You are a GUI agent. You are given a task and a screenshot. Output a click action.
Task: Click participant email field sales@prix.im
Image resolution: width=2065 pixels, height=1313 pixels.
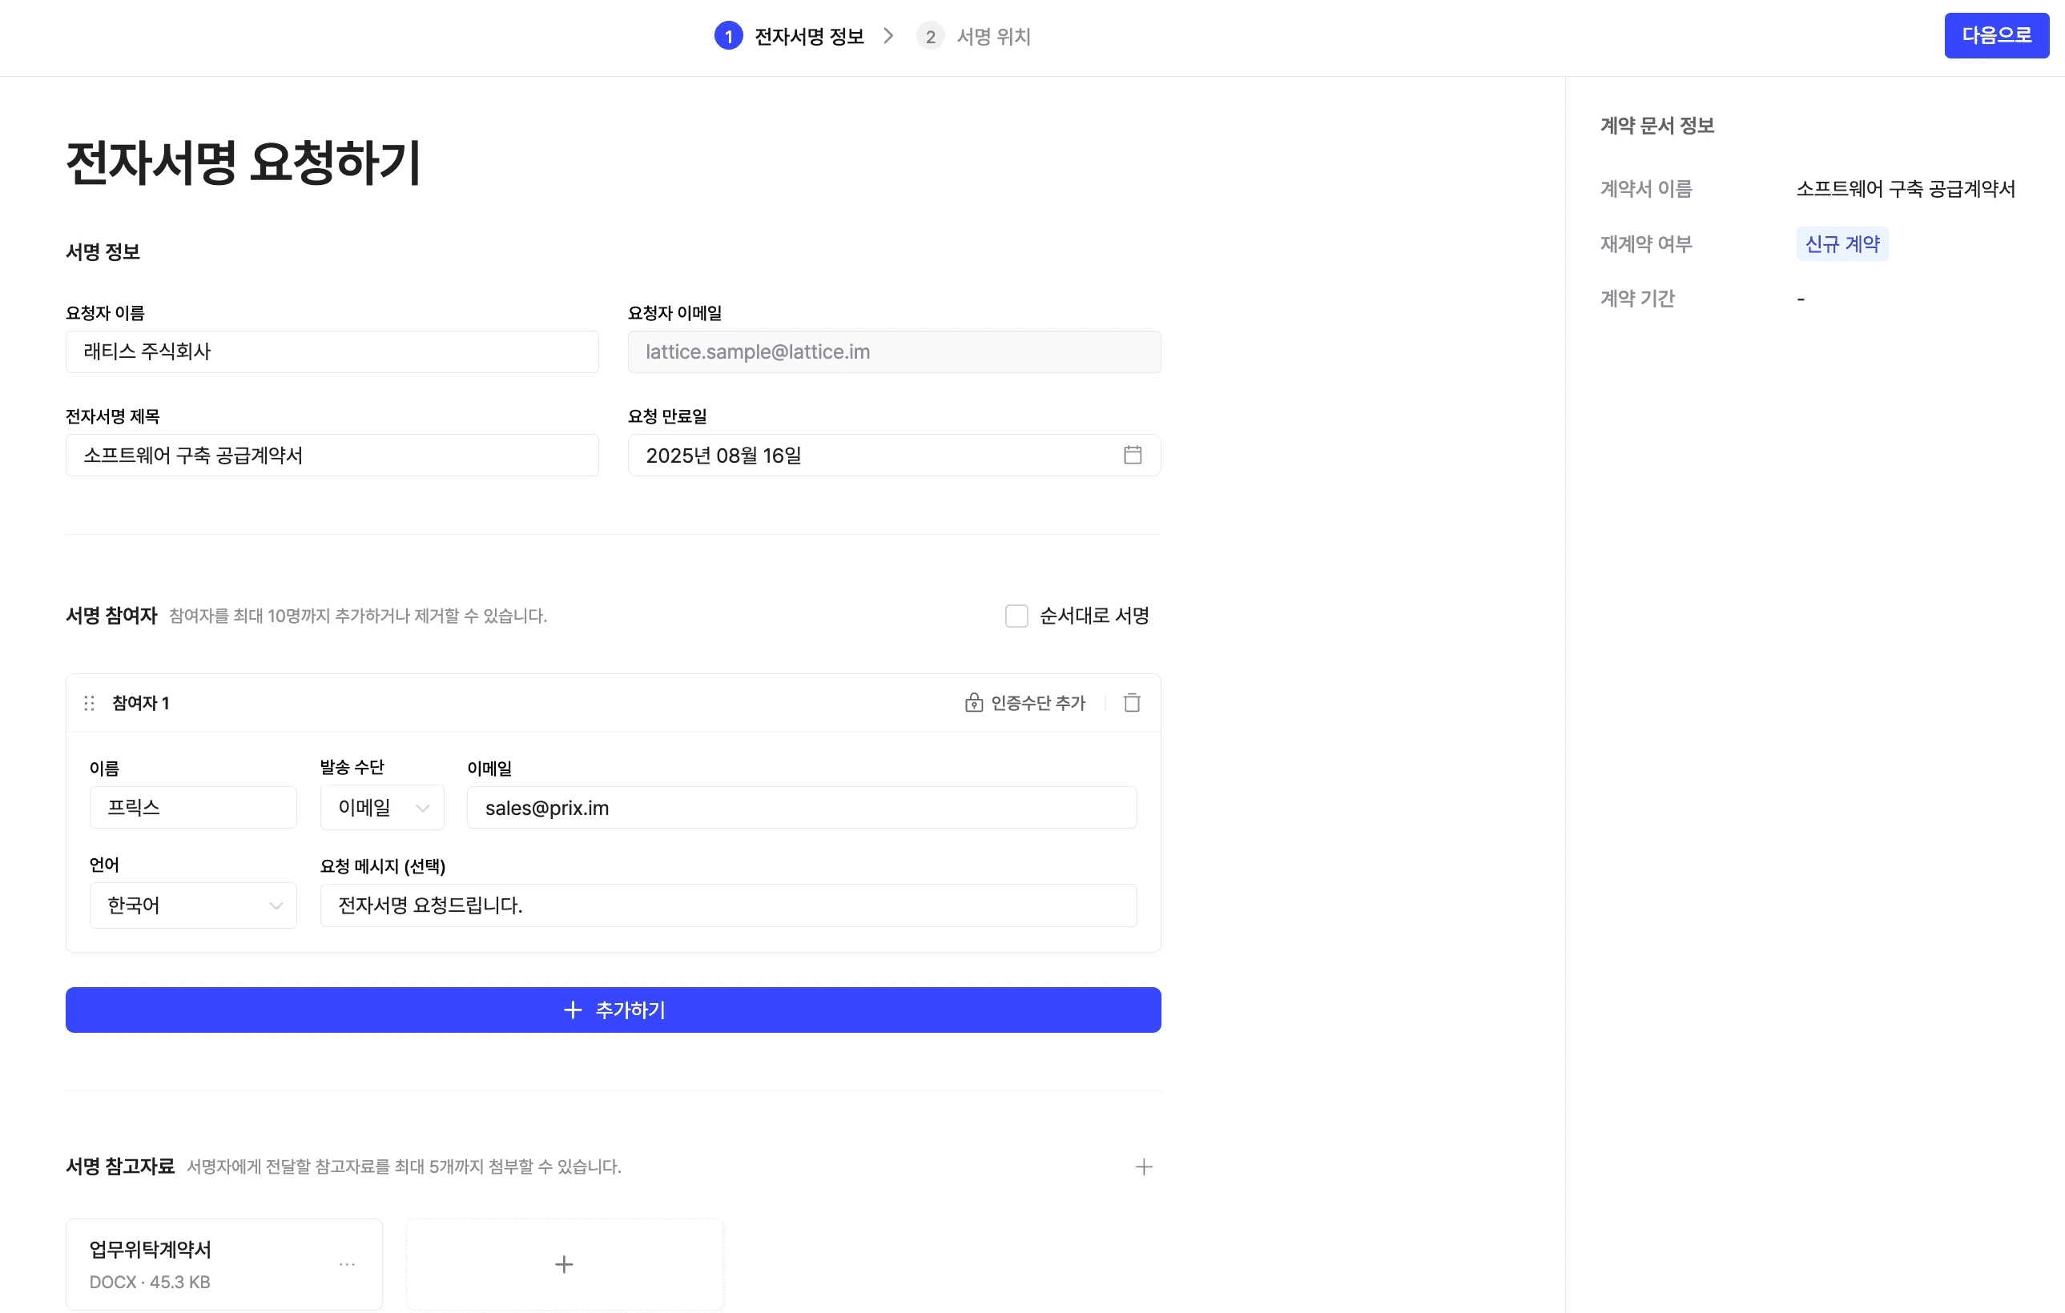[801, 807]
